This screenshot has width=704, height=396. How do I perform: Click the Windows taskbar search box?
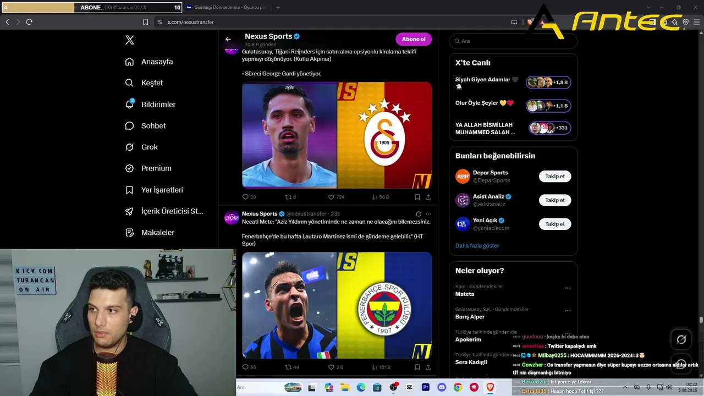pyautogui.click(x=269, y=387)
